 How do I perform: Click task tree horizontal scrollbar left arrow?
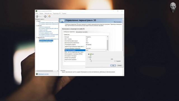pos(36,71)
